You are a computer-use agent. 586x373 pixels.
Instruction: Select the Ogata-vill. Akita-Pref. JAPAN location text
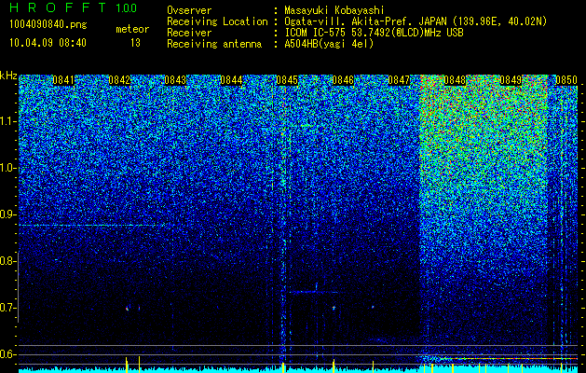click(x=416, y=22)
